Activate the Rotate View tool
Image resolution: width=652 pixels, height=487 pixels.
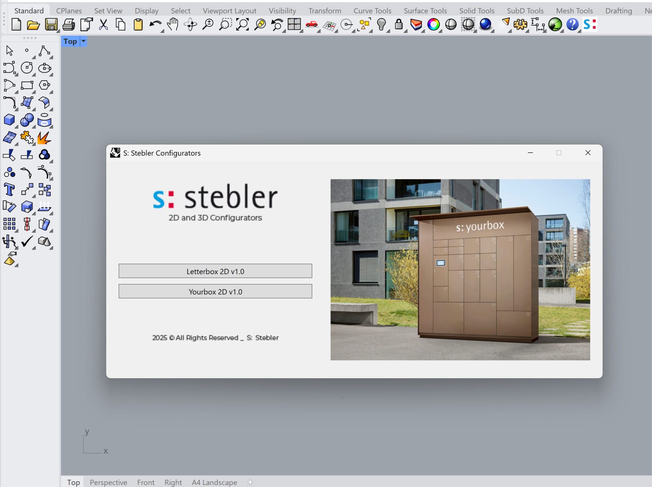(x=190, y=25)
